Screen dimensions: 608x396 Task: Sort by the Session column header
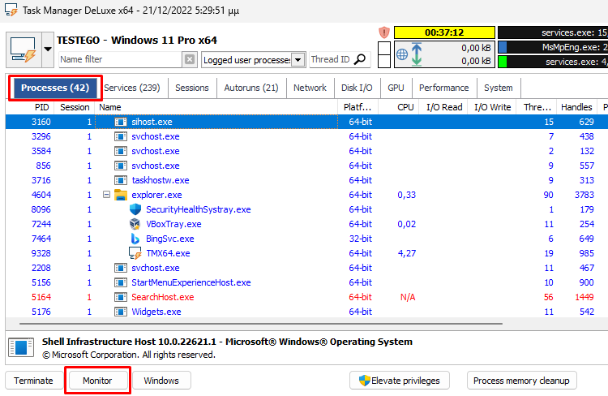75,107
